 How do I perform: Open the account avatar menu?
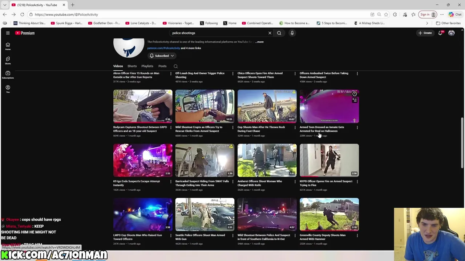452,33
